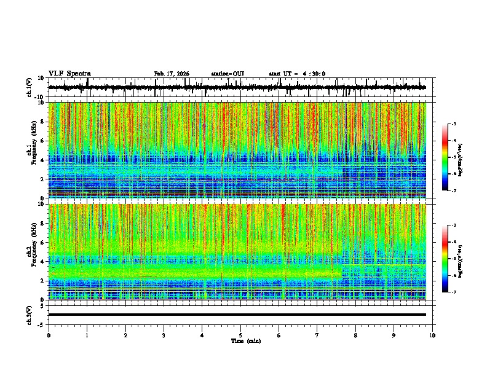
Task: Click the 8 kHz tick on ch.1 spectrogram
Action: coord(42,122)
